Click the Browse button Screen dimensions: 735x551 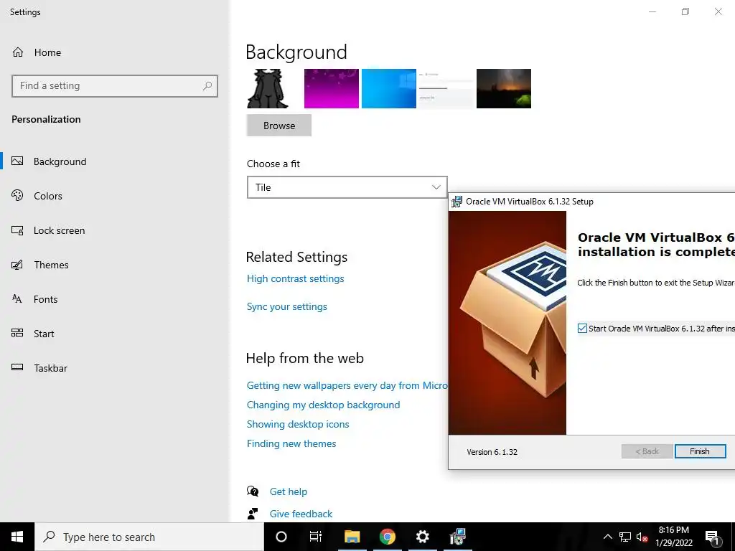(279, 126)
